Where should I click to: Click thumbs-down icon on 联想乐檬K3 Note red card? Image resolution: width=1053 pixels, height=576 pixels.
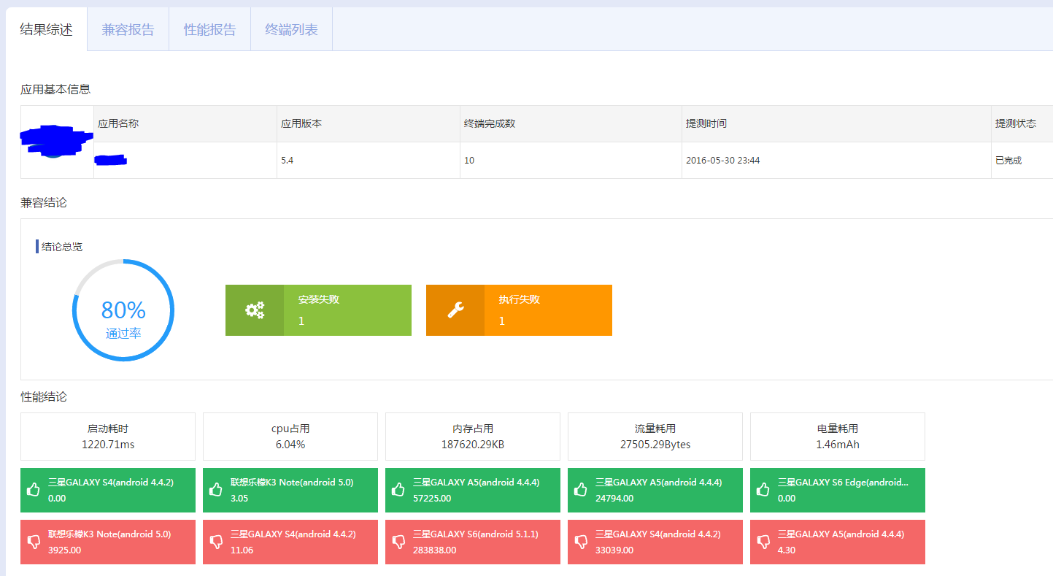pos(33,542)
